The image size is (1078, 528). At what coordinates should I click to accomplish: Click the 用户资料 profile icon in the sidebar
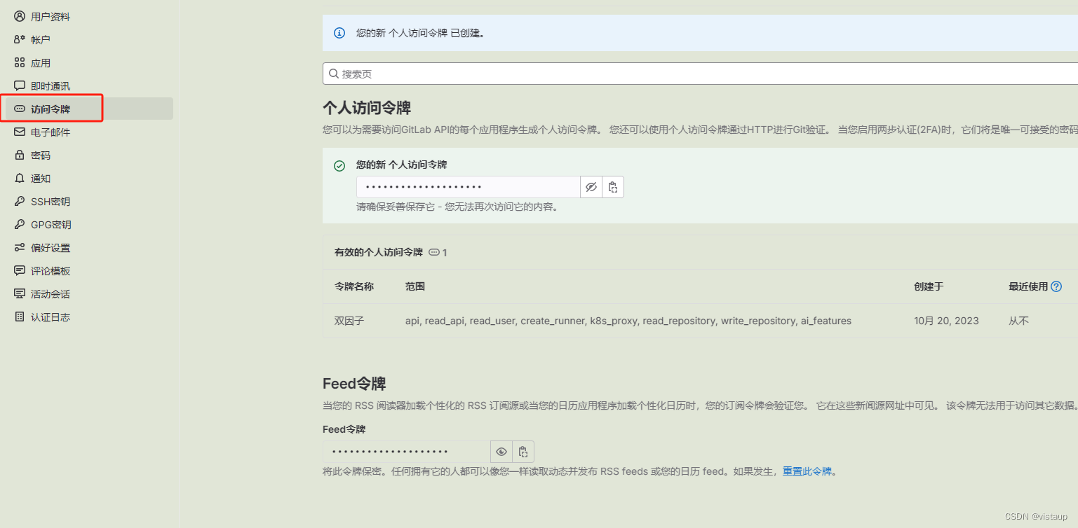click(20, 15)
